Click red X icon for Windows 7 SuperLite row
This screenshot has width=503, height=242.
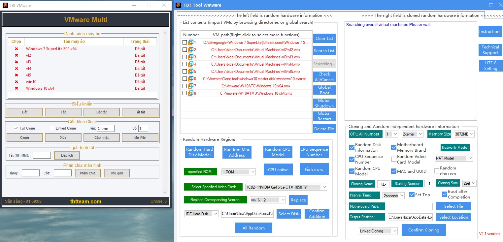click(x=16, y=49)
